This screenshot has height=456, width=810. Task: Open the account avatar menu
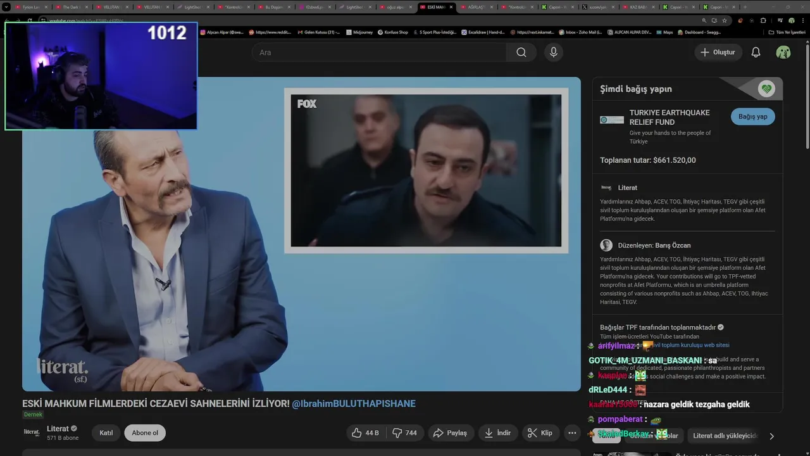(783, 53)
